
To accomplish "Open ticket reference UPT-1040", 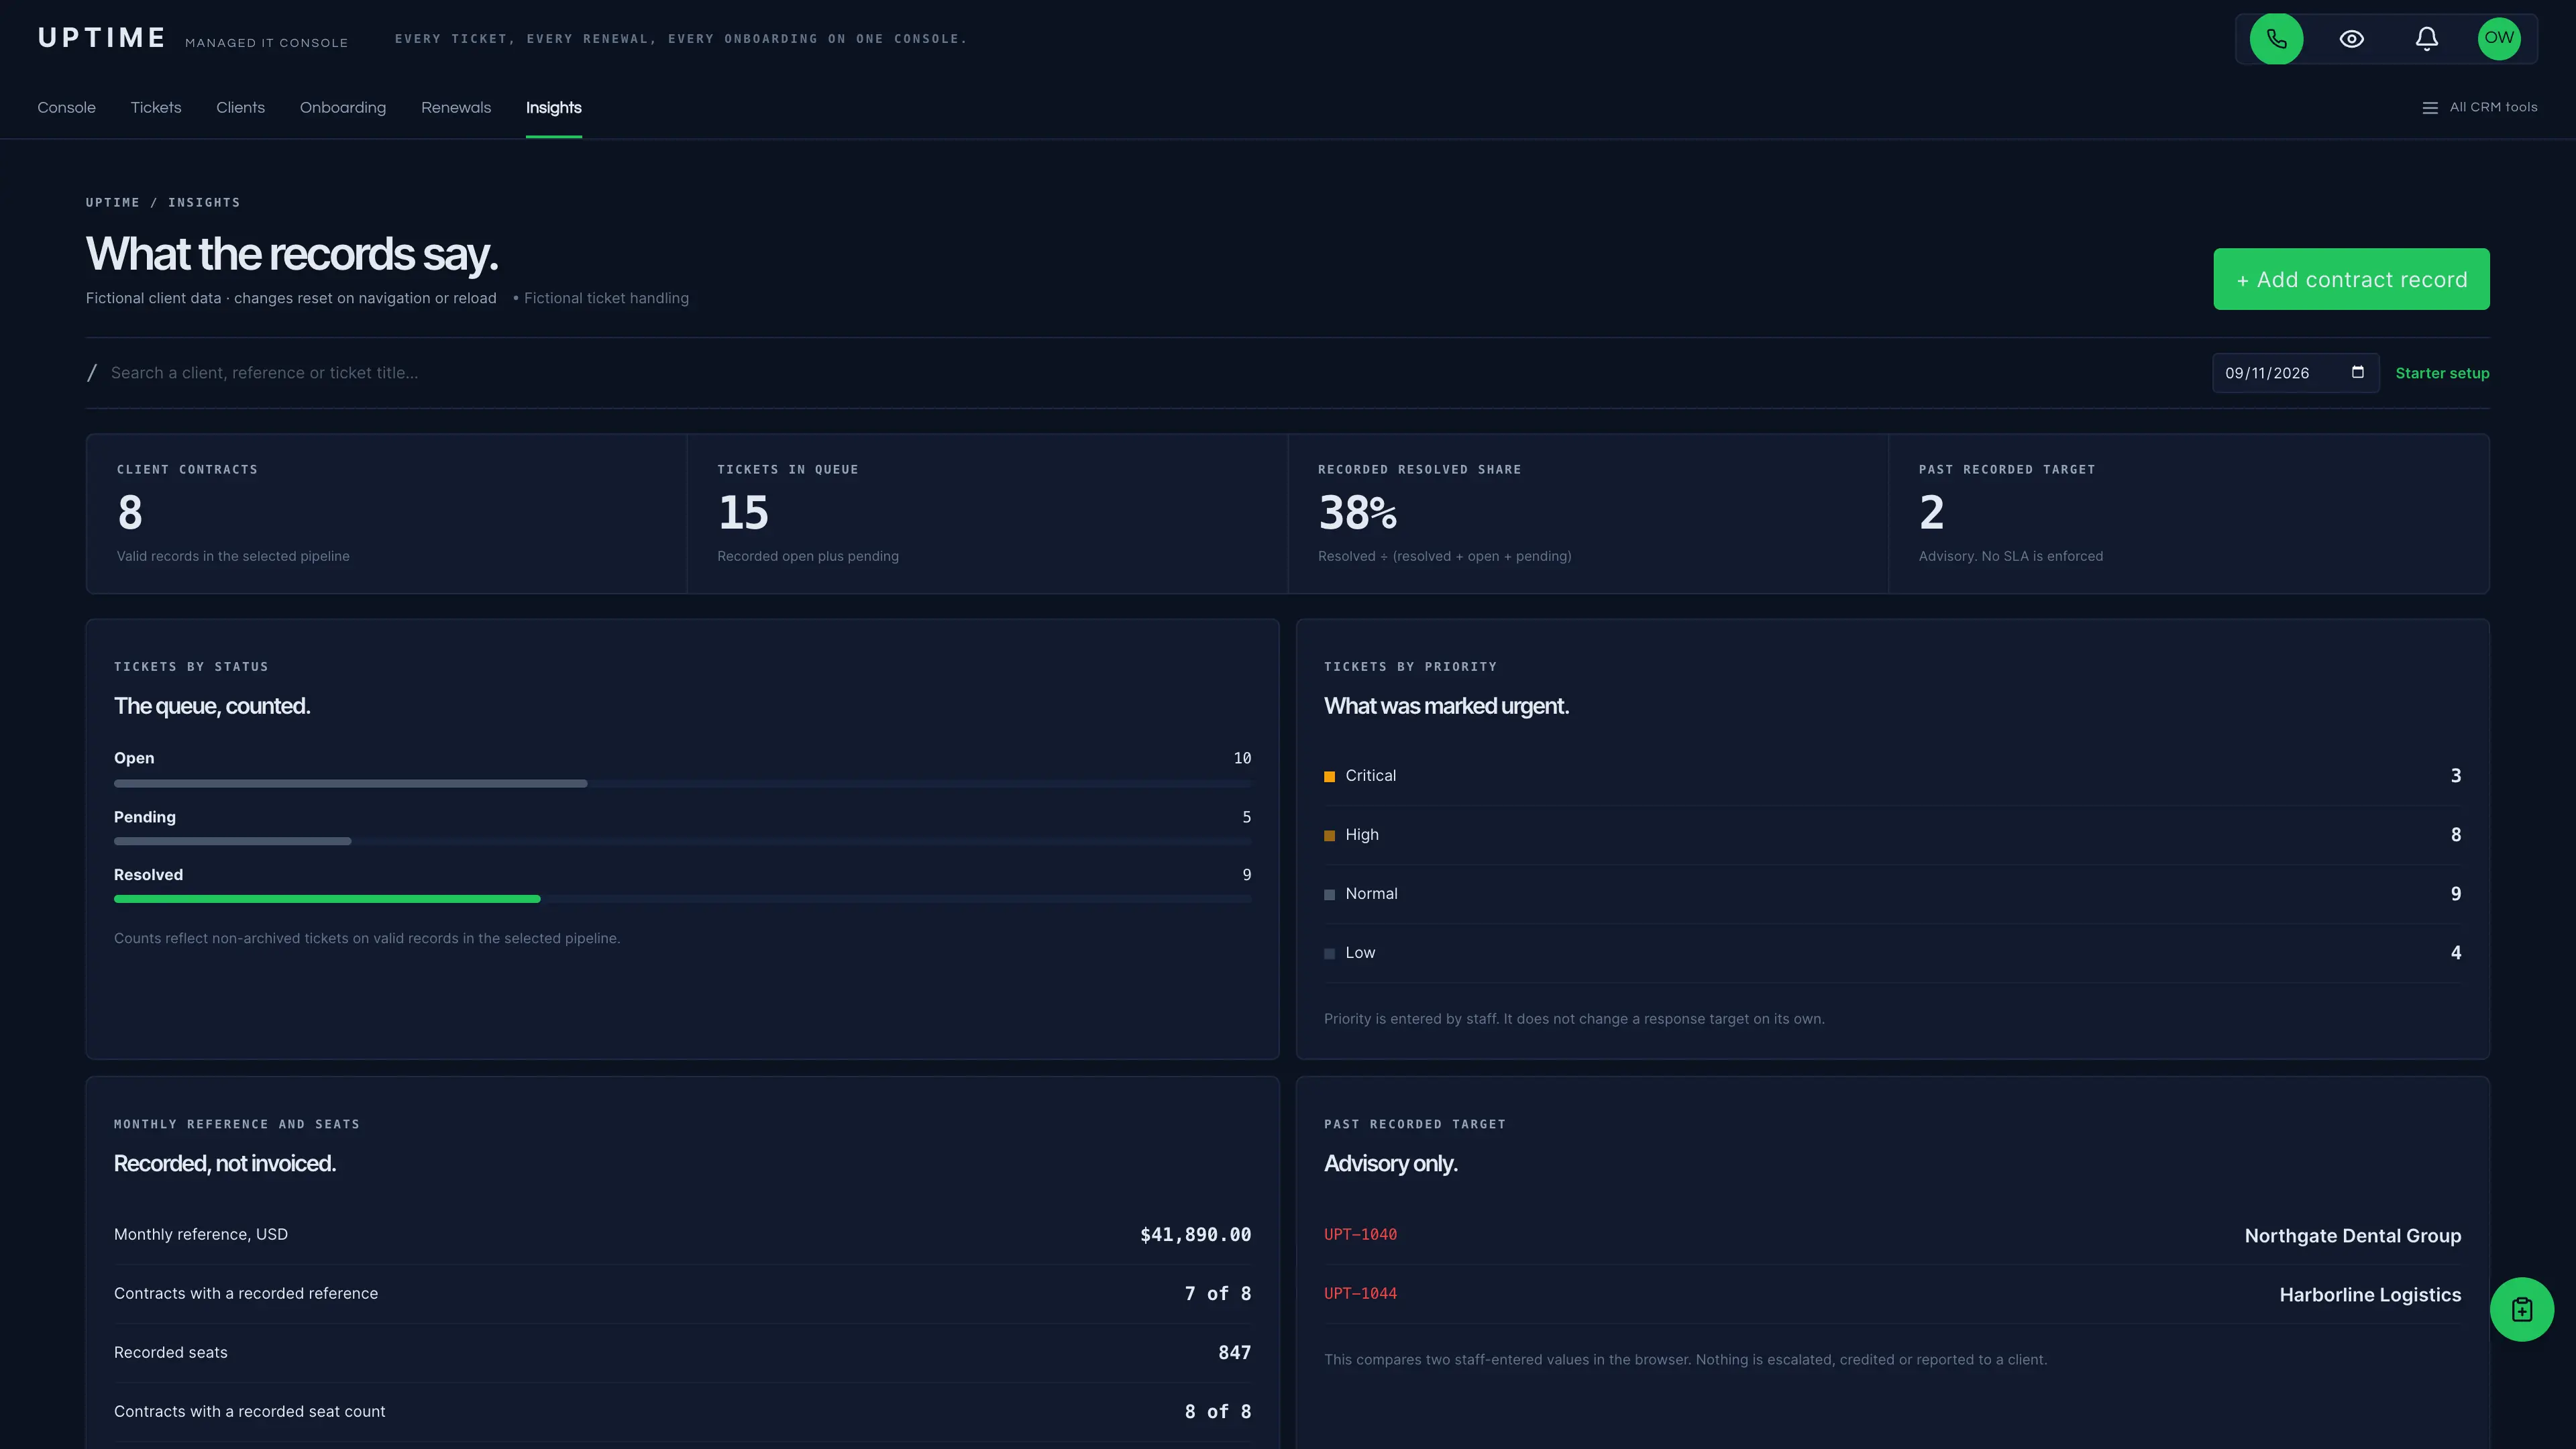I will point(1360,1235).
